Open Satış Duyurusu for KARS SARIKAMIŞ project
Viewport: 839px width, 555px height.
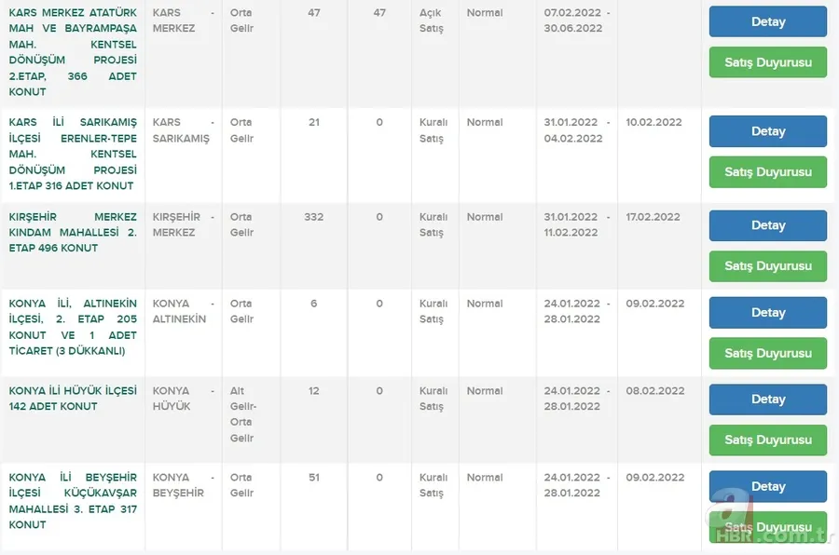point(767,171)
